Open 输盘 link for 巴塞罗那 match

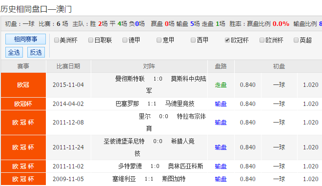point(221,104)
